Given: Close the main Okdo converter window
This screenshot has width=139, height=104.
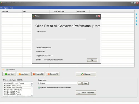Looking at the screenshot, I should (x=138, y=3).
